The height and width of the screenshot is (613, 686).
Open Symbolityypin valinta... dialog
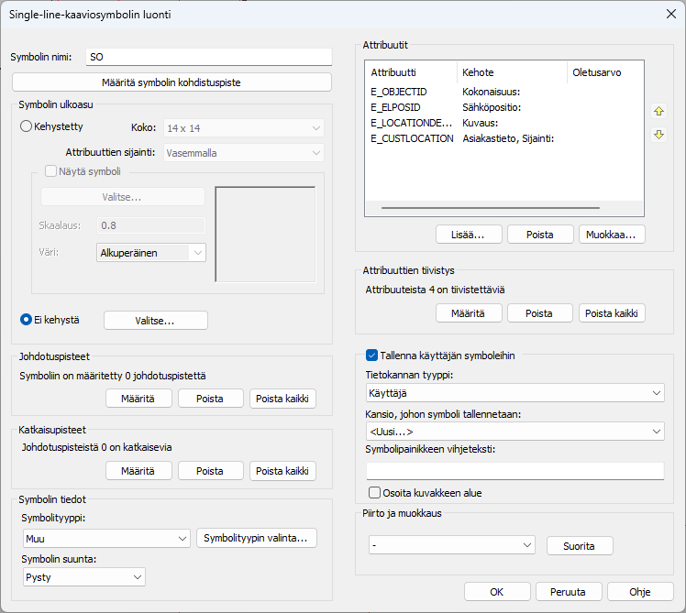(x=257, y=538)
